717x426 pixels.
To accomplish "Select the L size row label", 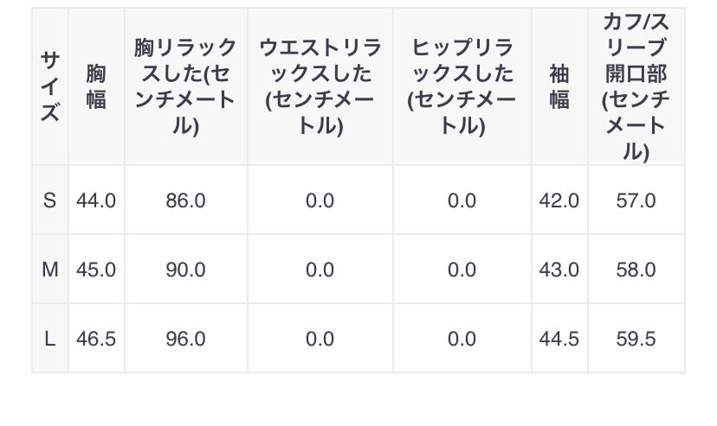I will [x=50, y=339].
